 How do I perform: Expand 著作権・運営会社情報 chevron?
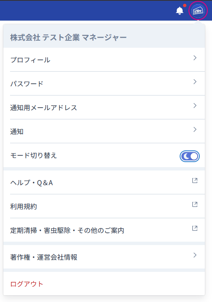tap(195, 255)
